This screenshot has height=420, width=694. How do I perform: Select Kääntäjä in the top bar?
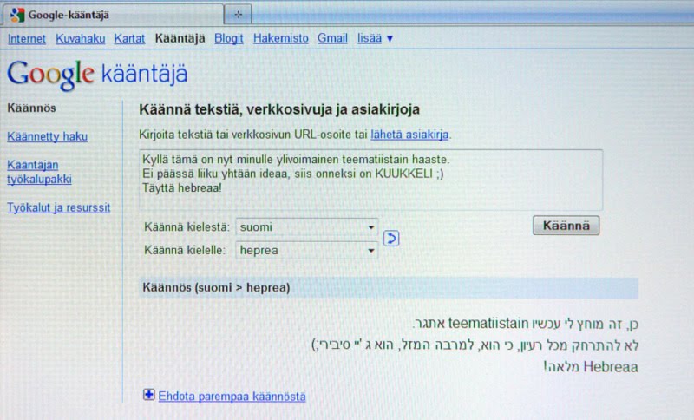tap(180, 38)
